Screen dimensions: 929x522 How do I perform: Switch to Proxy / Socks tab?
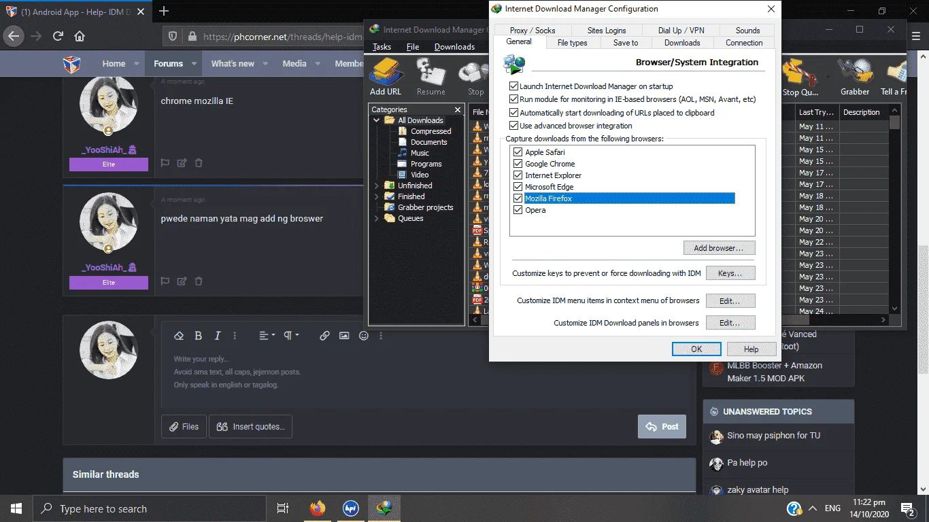tap(533, 31)
